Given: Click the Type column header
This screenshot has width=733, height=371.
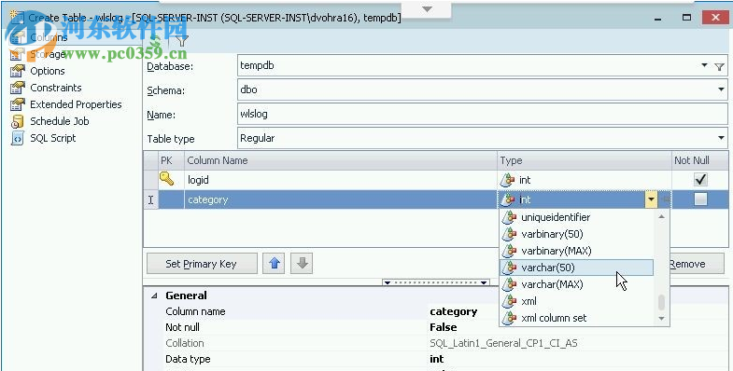Looking at the screenshot, I should pos(585,160).
